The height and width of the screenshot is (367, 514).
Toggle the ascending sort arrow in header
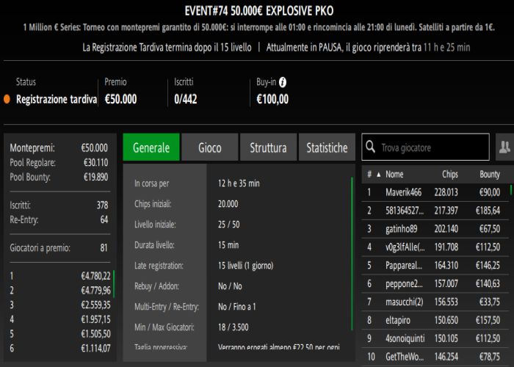pos(379,175)
